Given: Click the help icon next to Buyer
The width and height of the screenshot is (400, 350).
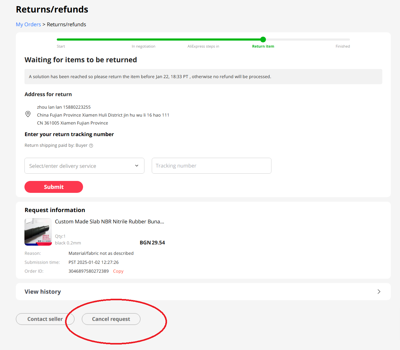Looking at the screenshot, I should [x=91, y=146].
